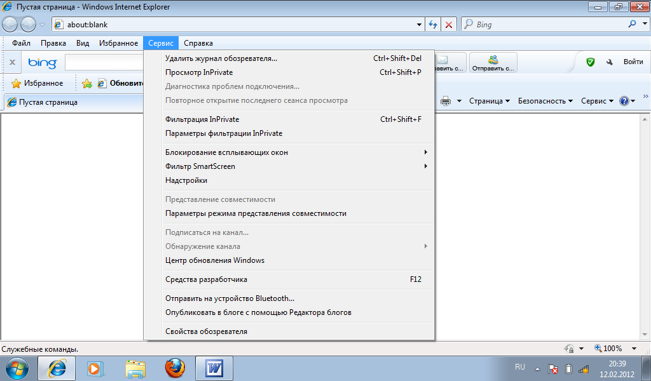Click the green shield security icon
The width and height of the screenshot is (651, 381).
point(591,62)
